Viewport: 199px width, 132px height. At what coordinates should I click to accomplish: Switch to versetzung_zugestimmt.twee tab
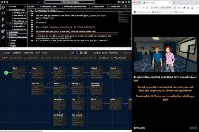75,6
